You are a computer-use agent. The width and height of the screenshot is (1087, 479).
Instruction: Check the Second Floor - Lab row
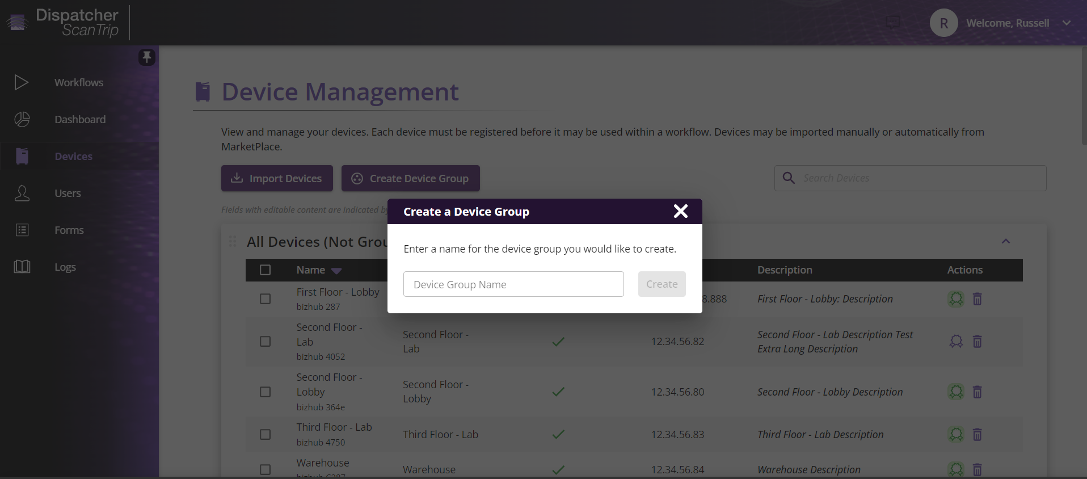(265, 341)
